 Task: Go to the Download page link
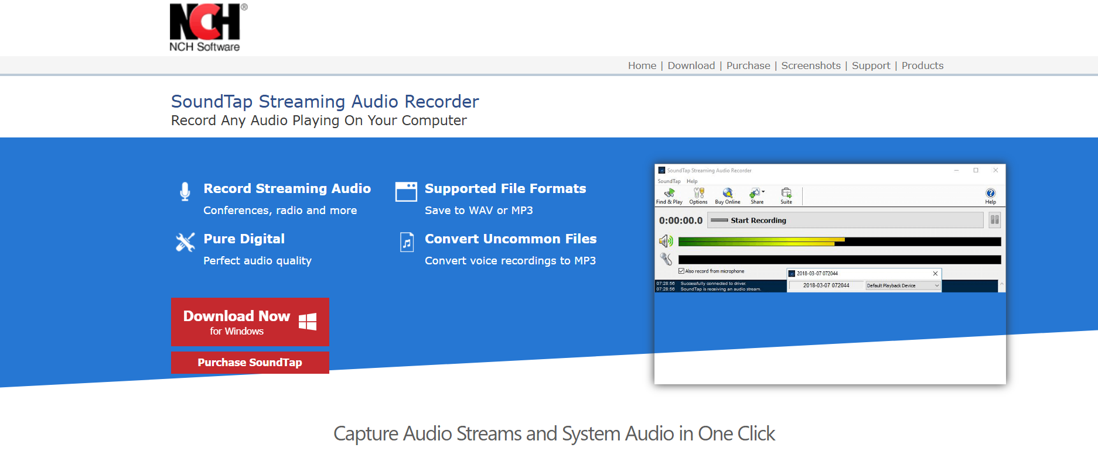tap(691, 66)
